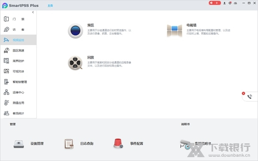Viewport: 258px width, 161px height.
Task: Open the system status gauge icon
Action: click(x=236, y=3)
